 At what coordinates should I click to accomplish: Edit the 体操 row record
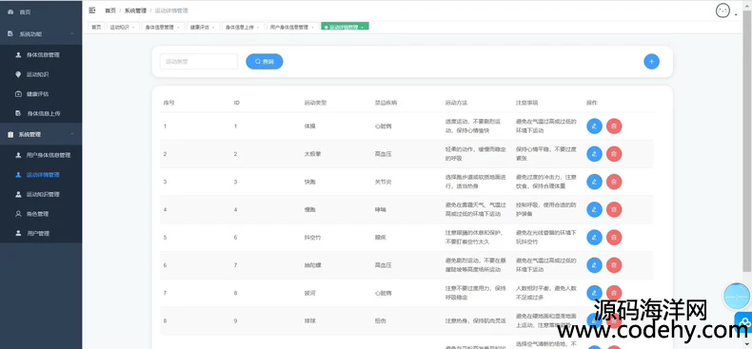pyautogui.click(x=594, y=126)
